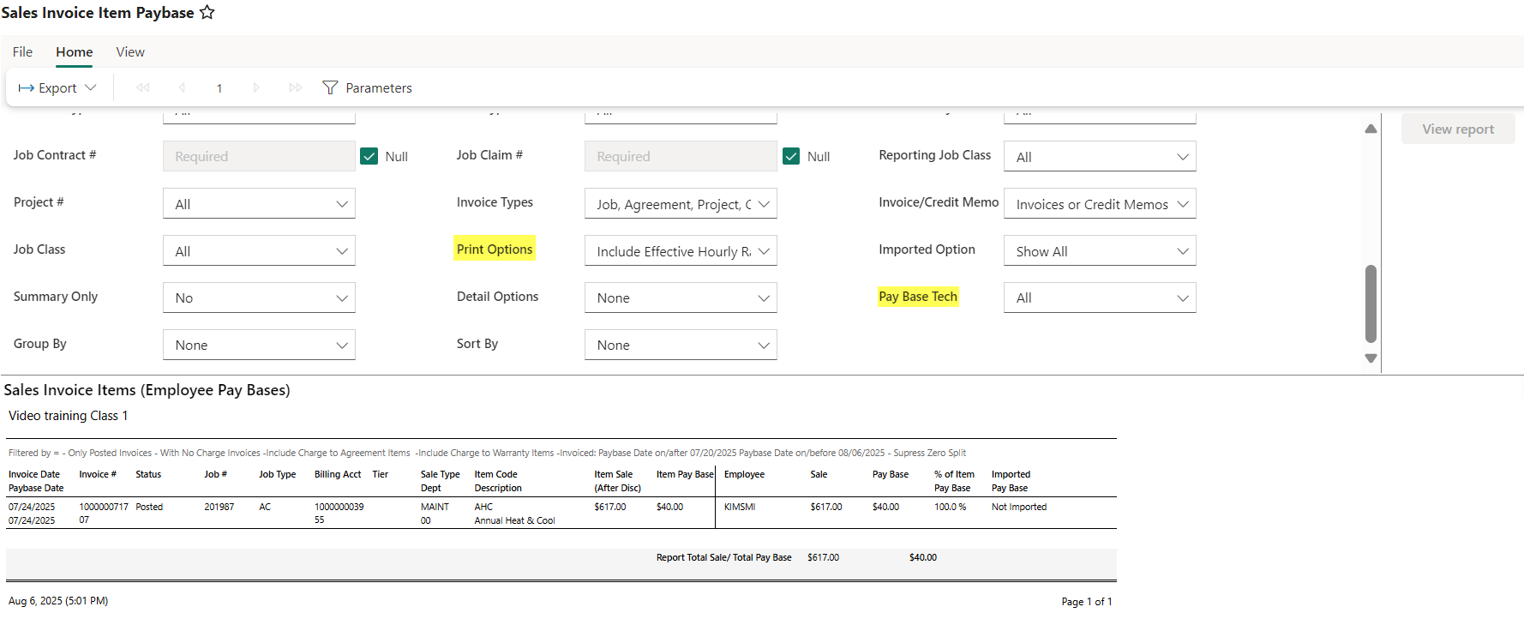This screenshot has height=625, width=1524.
Task: Open the Imported Option dropdown
Action: [1100, 251]
